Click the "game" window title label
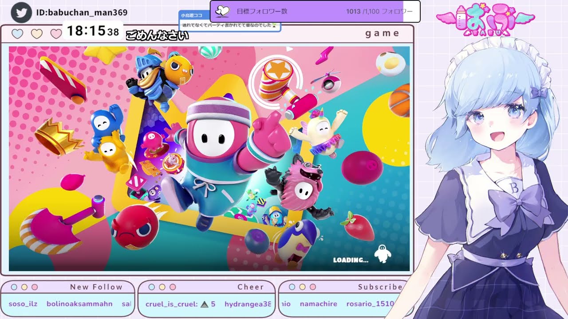Screen dimensions: 568x319 (383, 33)
